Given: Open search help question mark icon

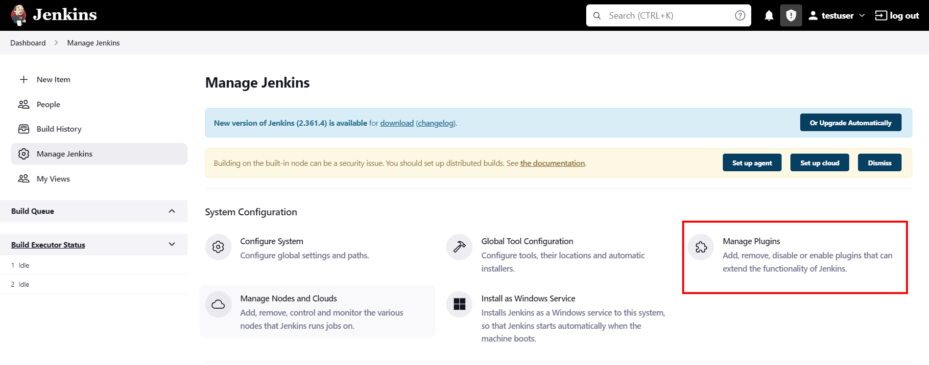Looking at the screenshot, I should (740, 16).
